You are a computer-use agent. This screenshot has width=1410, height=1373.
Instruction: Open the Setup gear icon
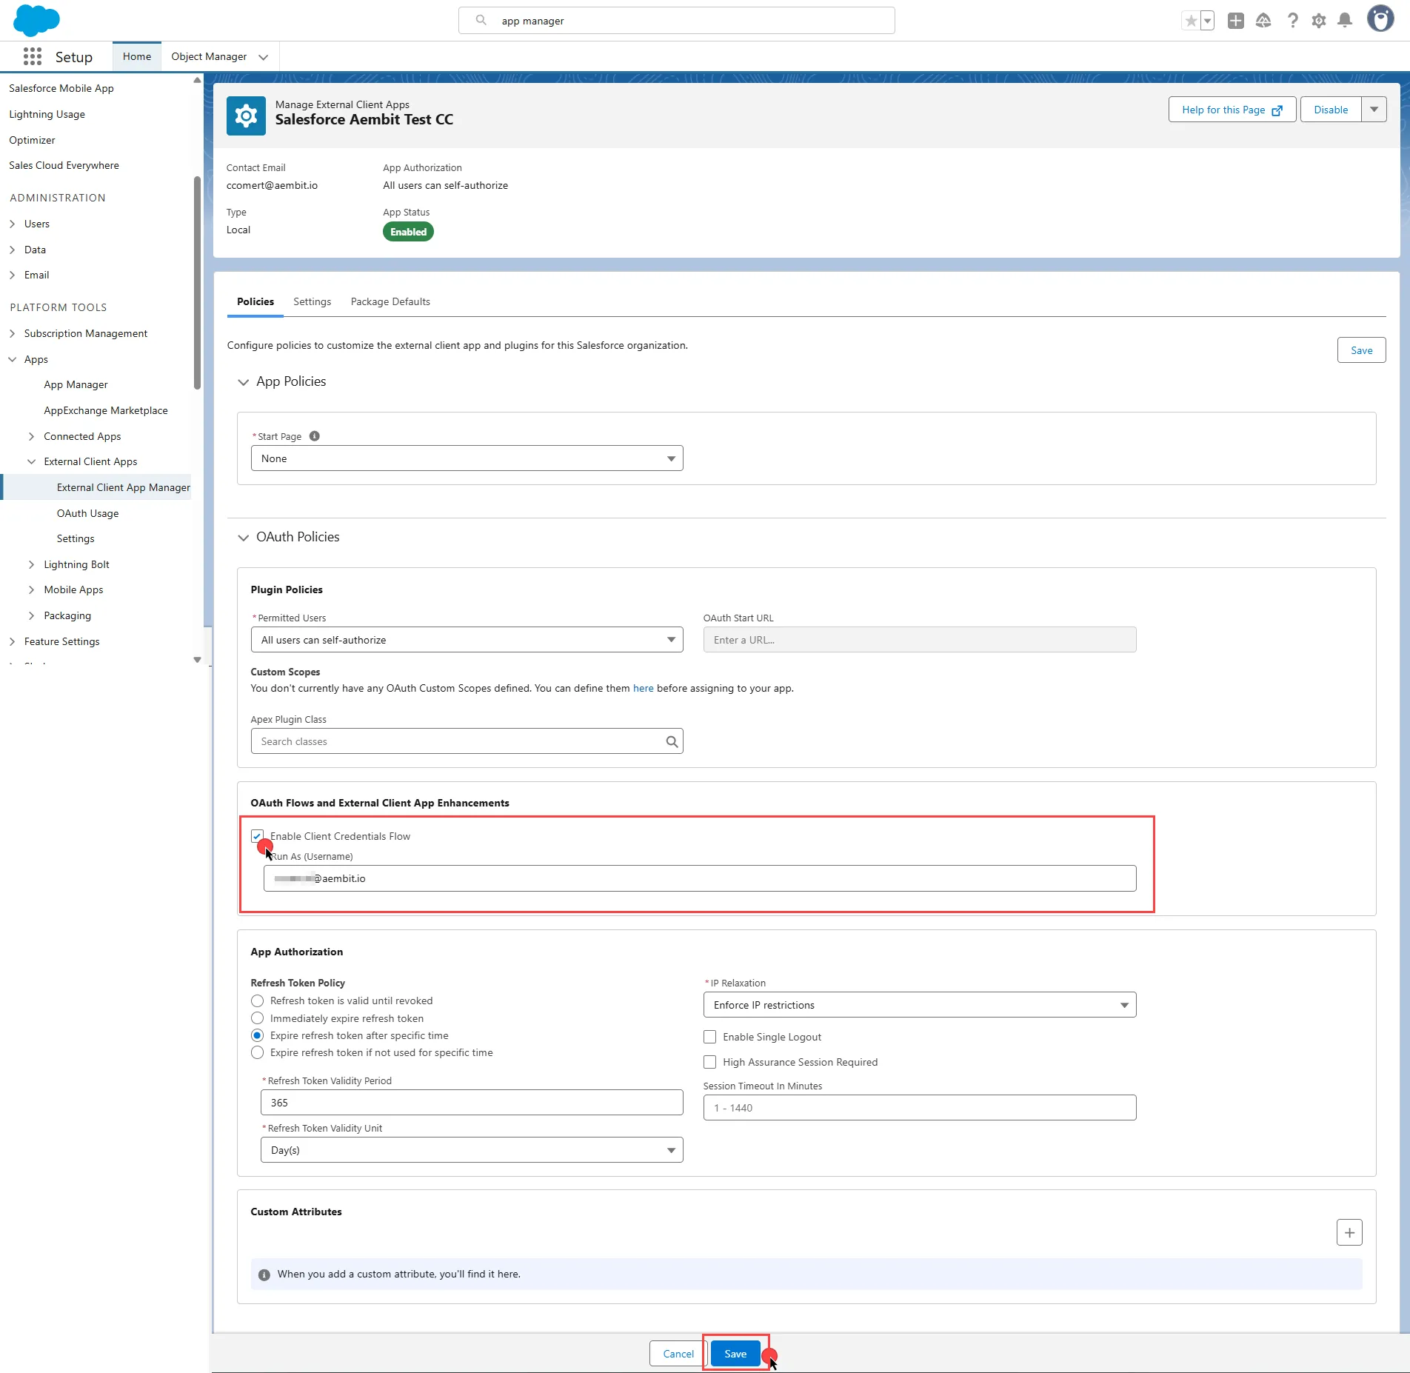(1318, 20)
